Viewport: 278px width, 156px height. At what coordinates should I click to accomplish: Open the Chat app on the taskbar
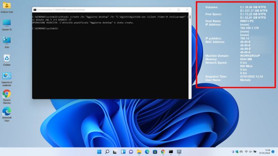click(131, 152)
